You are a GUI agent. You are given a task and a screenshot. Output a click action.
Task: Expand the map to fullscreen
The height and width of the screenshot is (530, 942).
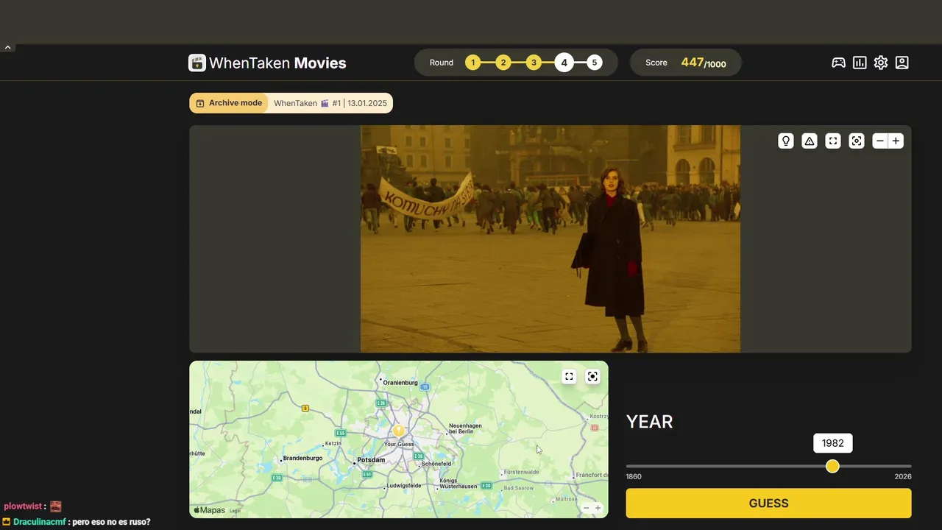569,376
